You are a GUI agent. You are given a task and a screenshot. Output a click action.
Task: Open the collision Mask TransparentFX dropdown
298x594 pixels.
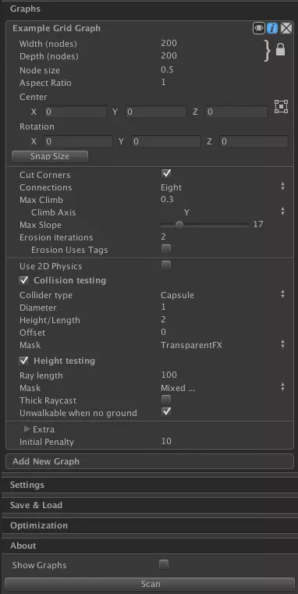click(x=223, y=345)
